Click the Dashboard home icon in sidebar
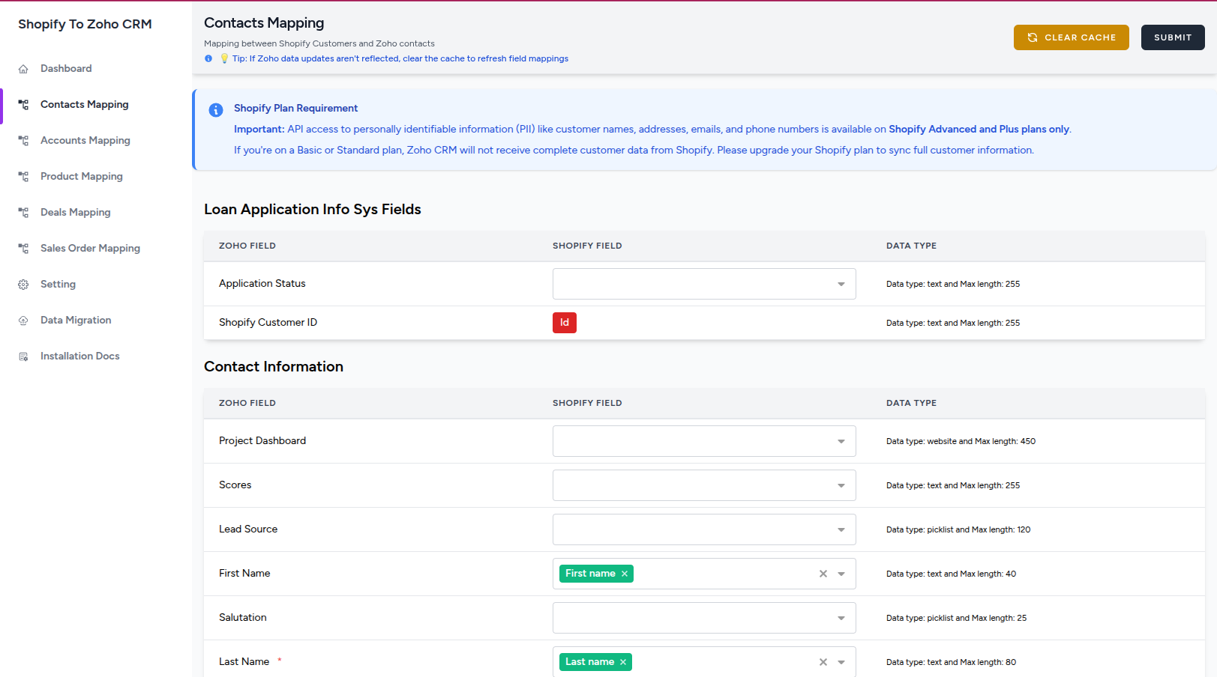 click(23, 69)
